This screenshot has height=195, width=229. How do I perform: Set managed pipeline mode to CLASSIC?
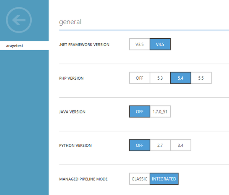coord(139,179)
